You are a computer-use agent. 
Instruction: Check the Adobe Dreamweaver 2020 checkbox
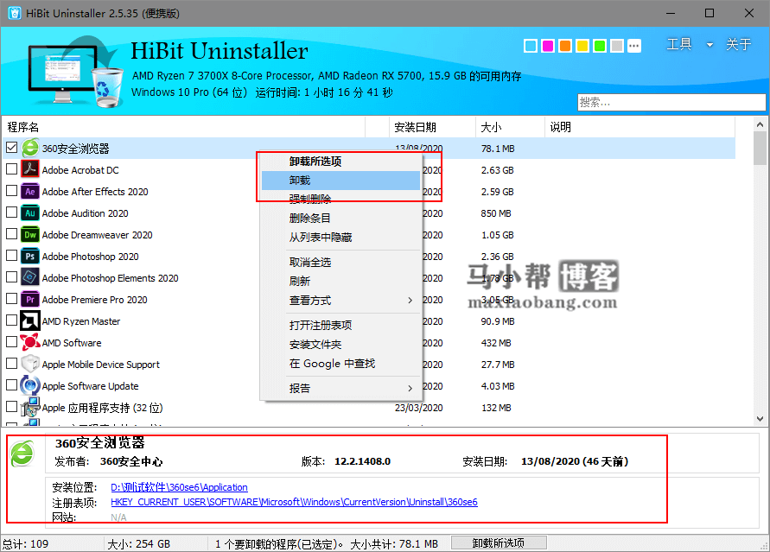12,233
